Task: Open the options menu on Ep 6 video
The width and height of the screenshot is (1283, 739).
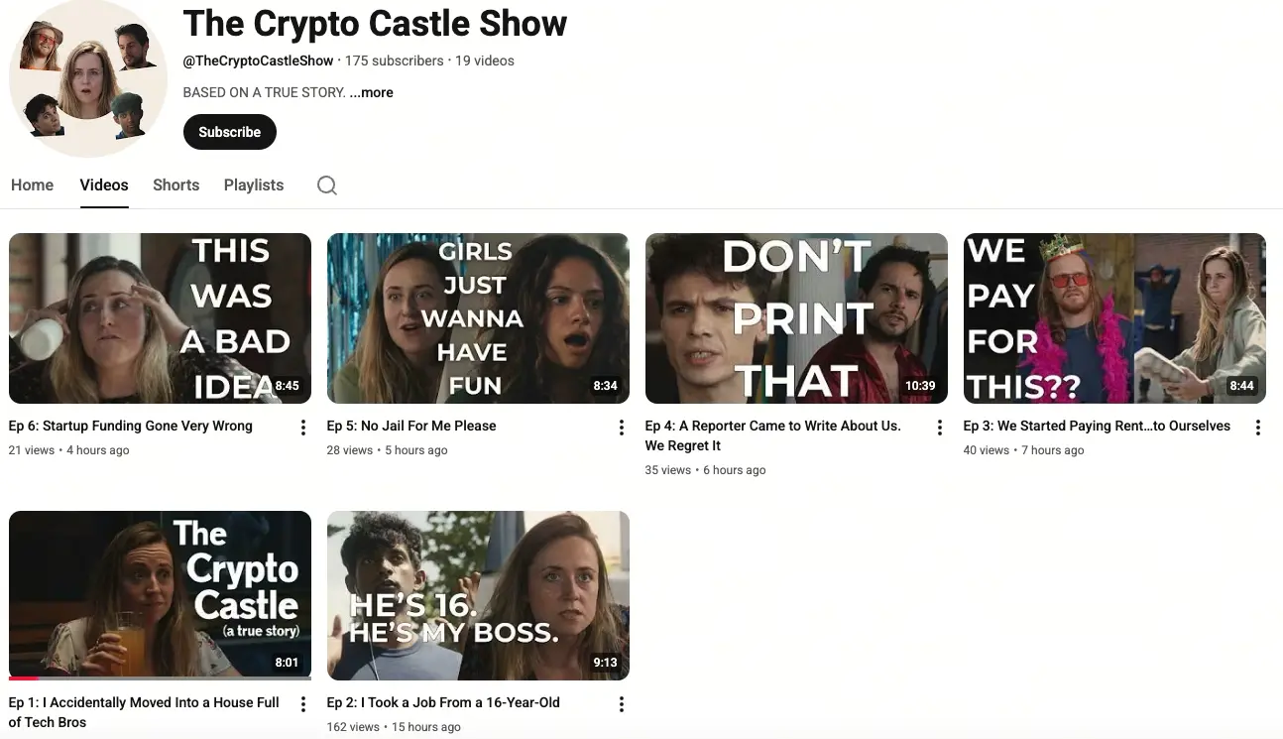Action: [302, 427]
